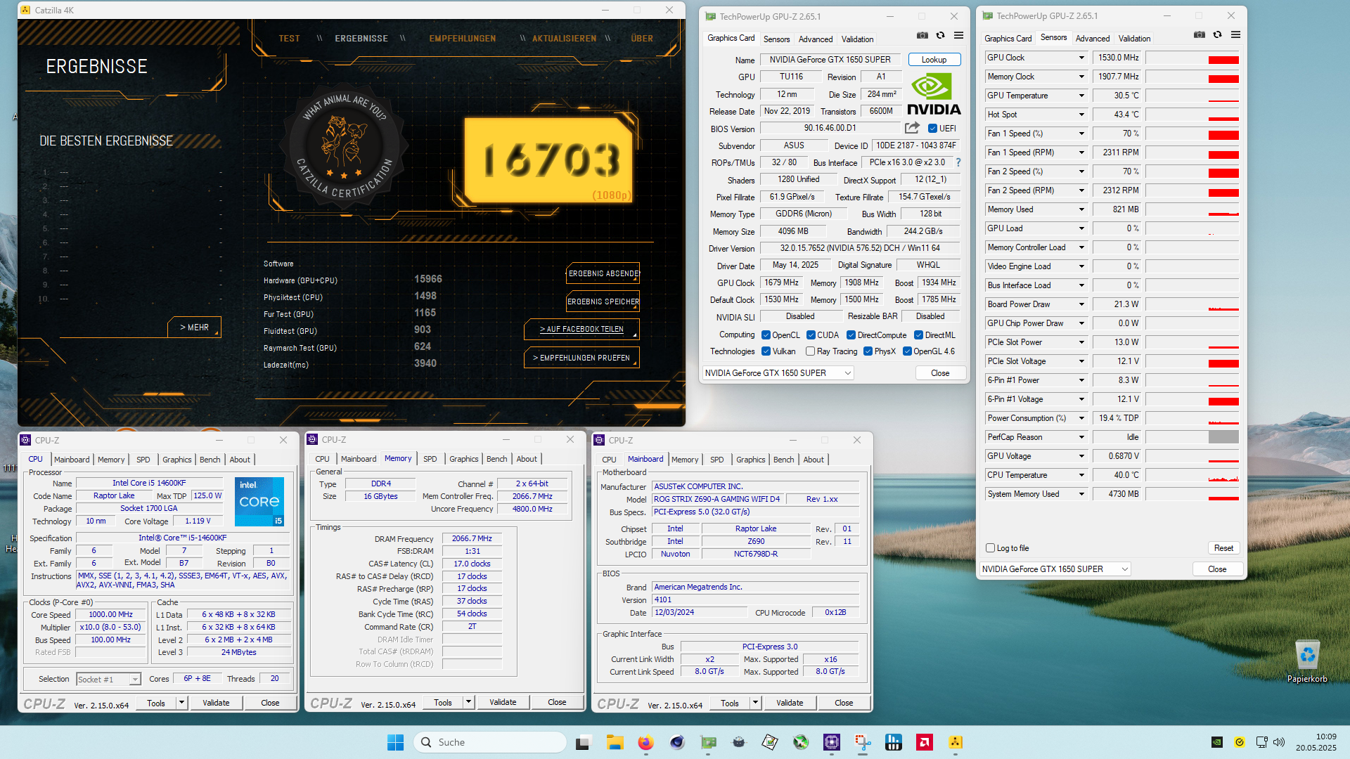This screenshot has width=1350, height=759.
Task: Click the GPU-Z graphics card taskbar icon
Action: click(x=708, y=742)
